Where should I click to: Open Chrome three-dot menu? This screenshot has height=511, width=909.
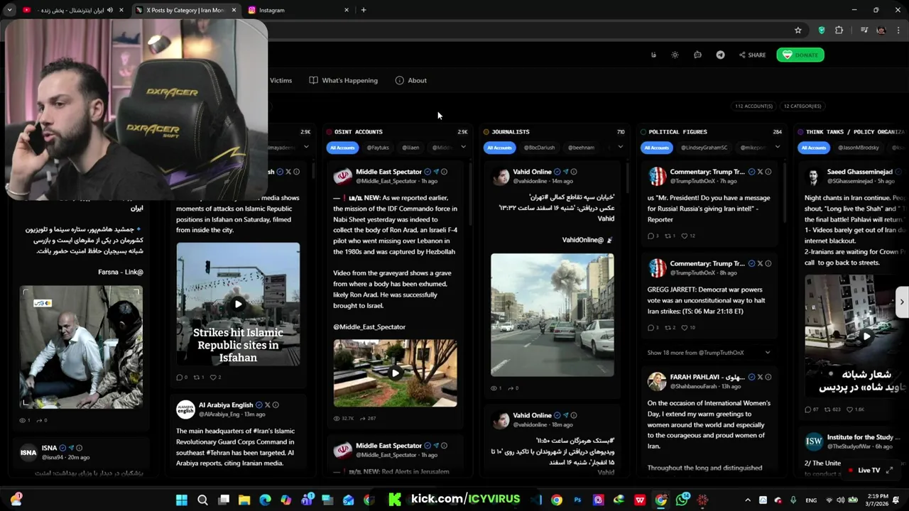point(899,31)
